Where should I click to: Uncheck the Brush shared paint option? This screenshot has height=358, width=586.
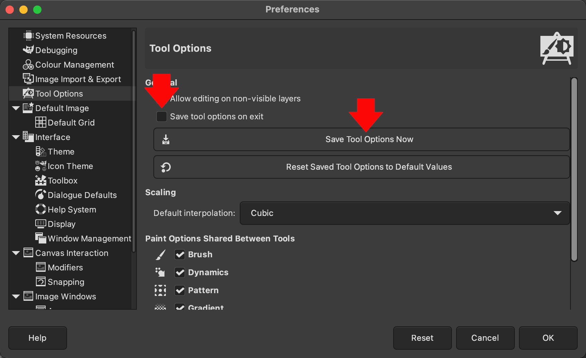(180, 255)
